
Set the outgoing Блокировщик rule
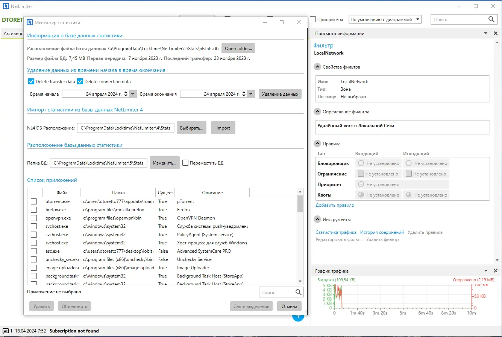point(426,163)
